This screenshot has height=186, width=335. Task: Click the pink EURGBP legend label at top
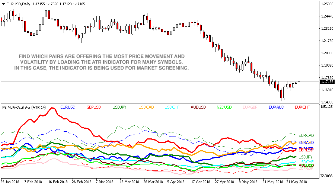click(250, 107)
